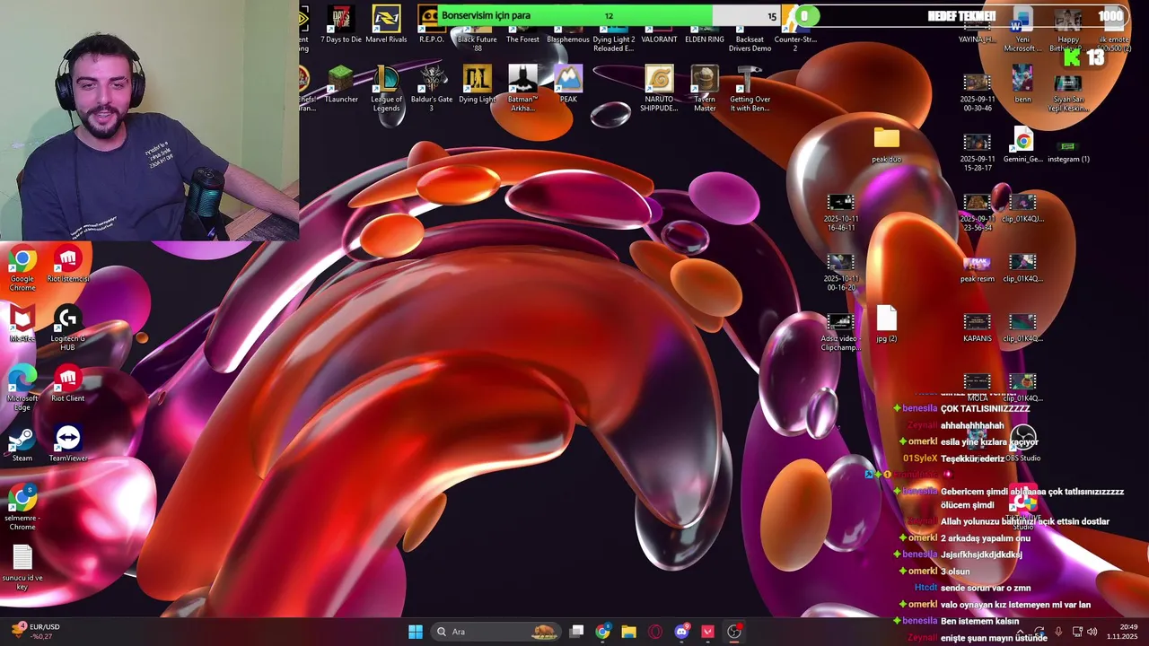The width and height of the screenshot is (1149, 646).
Task: Select the Marvel Rivals shortcut
Action: point(386,25)
